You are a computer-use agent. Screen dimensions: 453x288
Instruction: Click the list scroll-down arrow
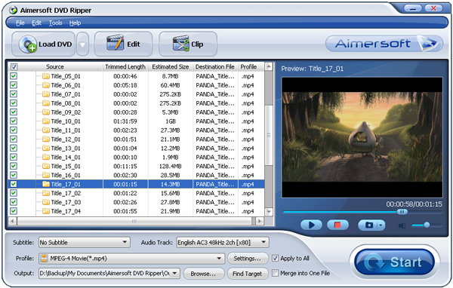(x=269, y=212)
